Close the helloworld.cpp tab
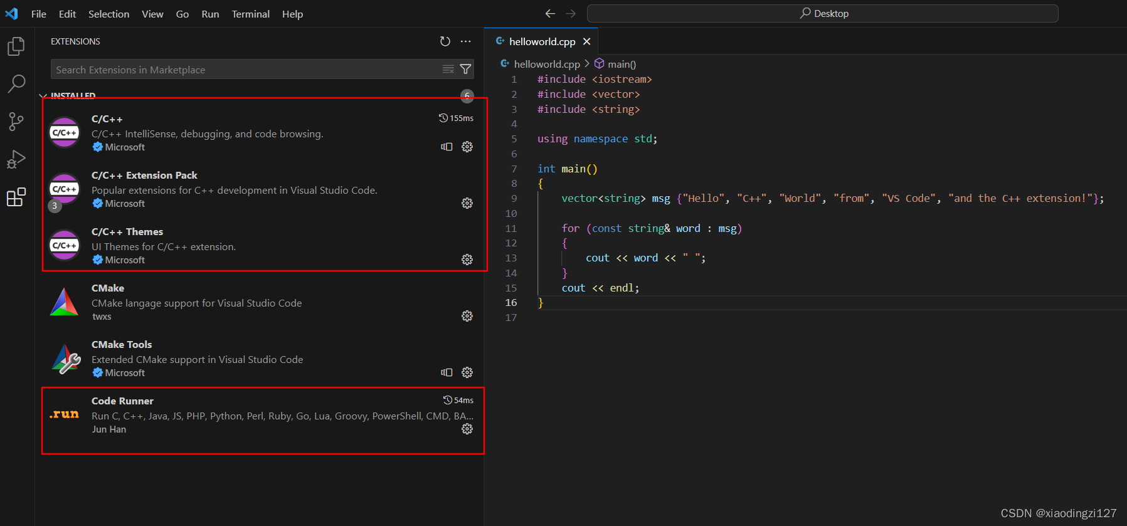The width and height of the screenshot is (1127, 526). click(586, 41)
